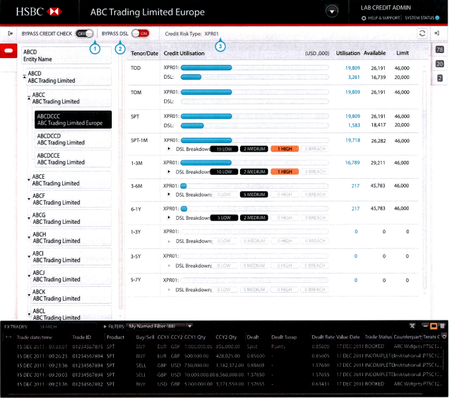Viewport: 449px width, 398px height.
Task: Open My Named Filter dropdown
Action: click(x=161, y=326)
